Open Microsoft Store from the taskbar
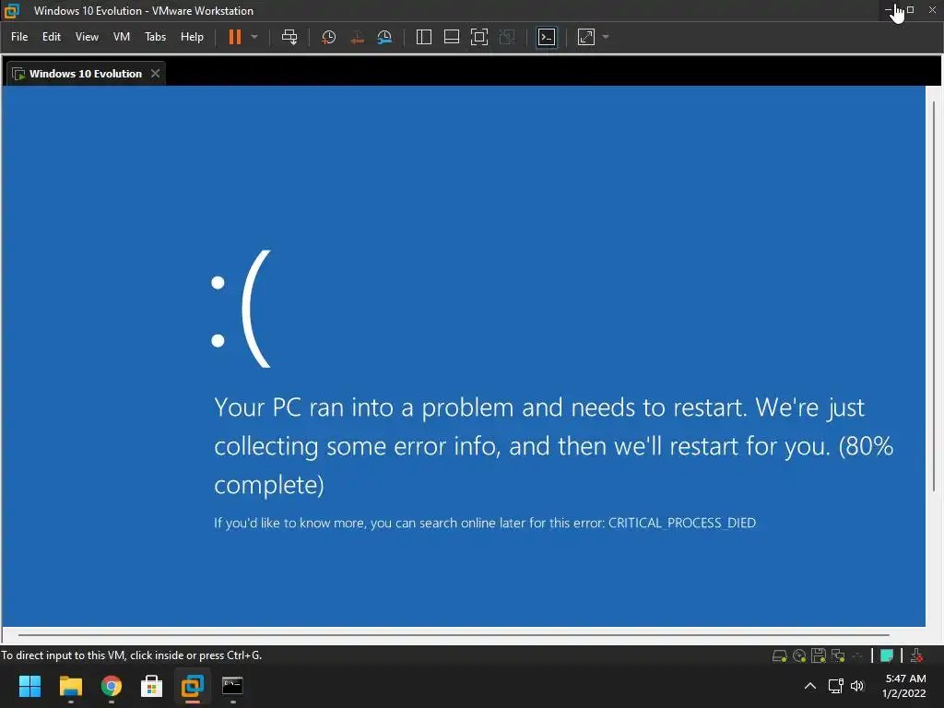 [x=152, y=686]
